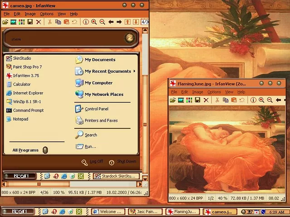
Task: Click the horizontal scrollbar in cameo.jpg window
Action: pos(72,184)
